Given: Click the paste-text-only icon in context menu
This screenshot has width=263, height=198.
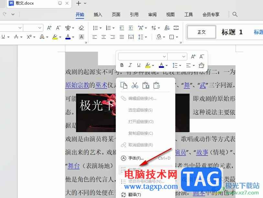Looking at the screenshot, I should pyautogui.click(x=157, y=85).
